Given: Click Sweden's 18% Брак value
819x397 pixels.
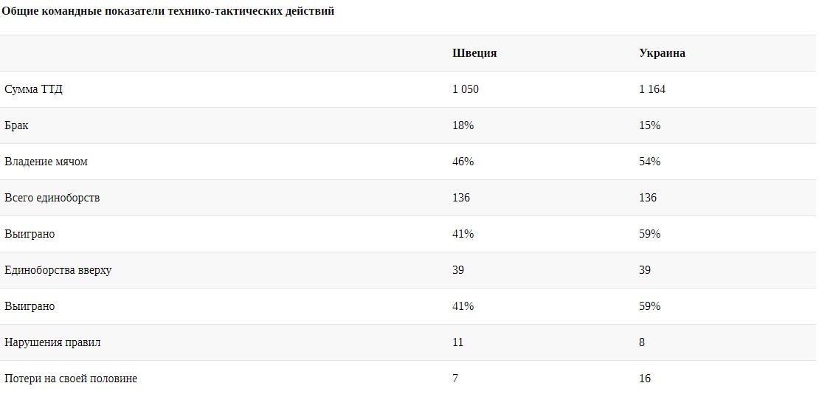Looking at the screenshot, I should tap(463, 125).
